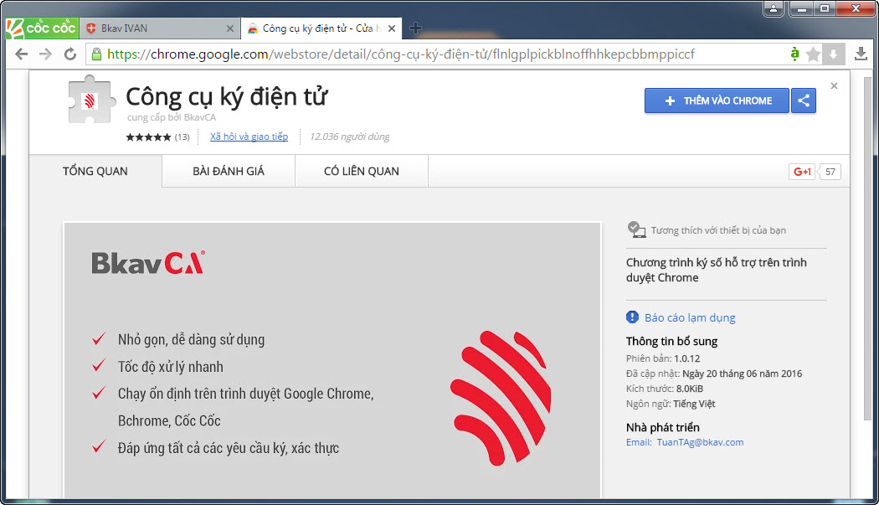Image resolution: width=879 pixels, height=505 pixels.
Task: Open the BÀI ĐÁNH GIÁ tab
Action: pos(229,171)
